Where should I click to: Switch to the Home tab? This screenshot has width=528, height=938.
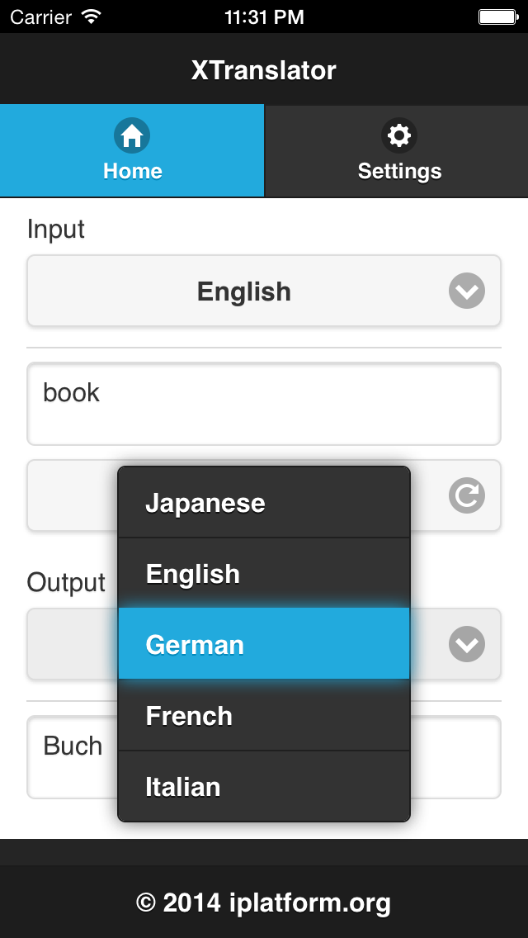(131, 151)
